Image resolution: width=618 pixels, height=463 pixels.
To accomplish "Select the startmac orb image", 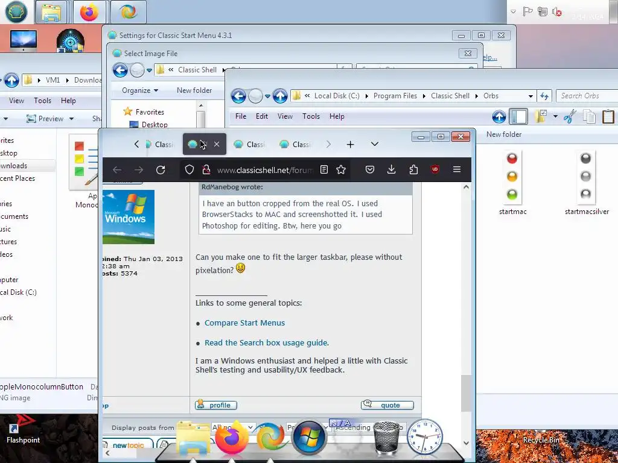I will [x=512, y=183].
